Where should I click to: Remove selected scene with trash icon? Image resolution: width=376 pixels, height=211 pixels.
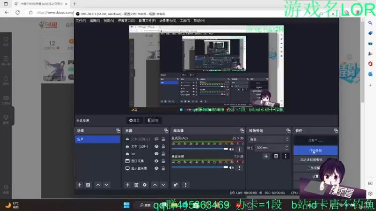(x=88, y=185)
